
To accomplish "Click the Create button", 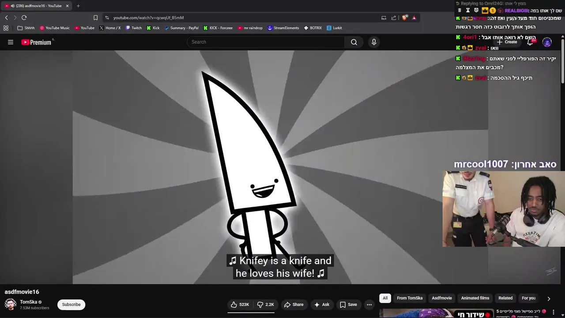I will tap(507, 42).
